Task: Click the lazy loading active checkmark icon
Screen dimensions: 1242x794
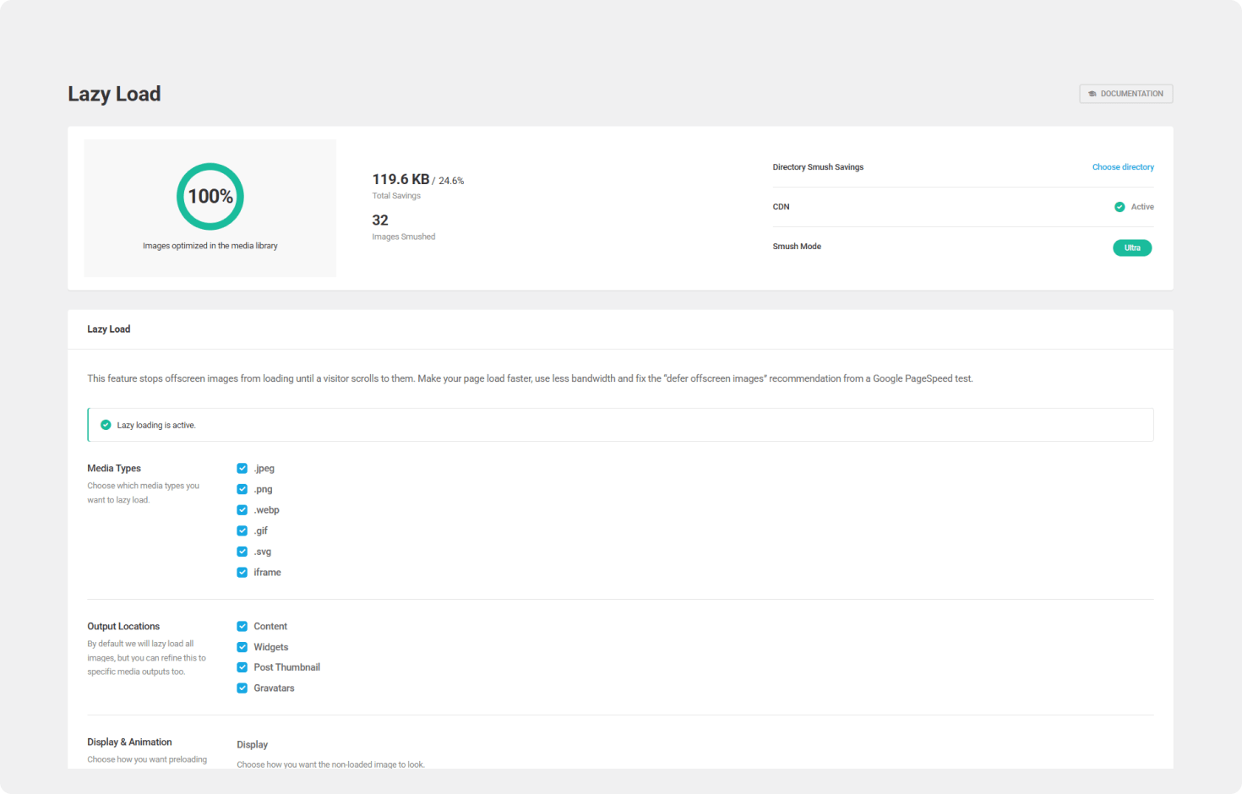Action: [106, 425]
